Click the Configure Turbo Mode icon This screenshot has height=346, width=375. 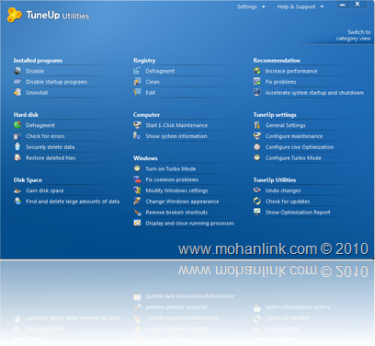(x=256, y=157)
